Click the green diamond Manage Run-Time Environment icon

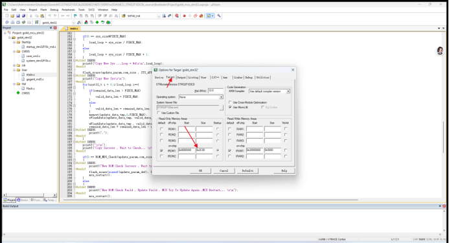97,22
